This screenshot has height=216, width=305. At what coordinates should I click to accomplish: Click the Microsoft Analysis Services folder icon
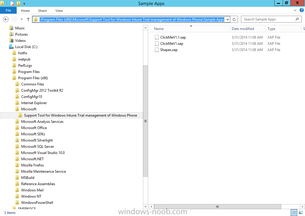click(17, 121)
